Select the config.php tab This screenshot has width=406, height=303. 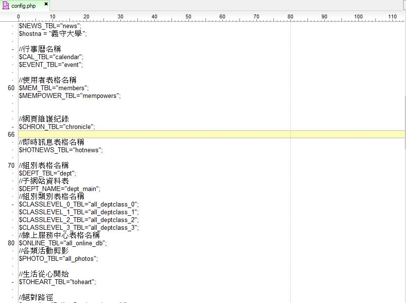pyautogui.click(x=25, y=5)
